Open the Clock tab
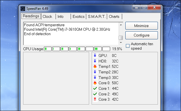 (48, 16)
